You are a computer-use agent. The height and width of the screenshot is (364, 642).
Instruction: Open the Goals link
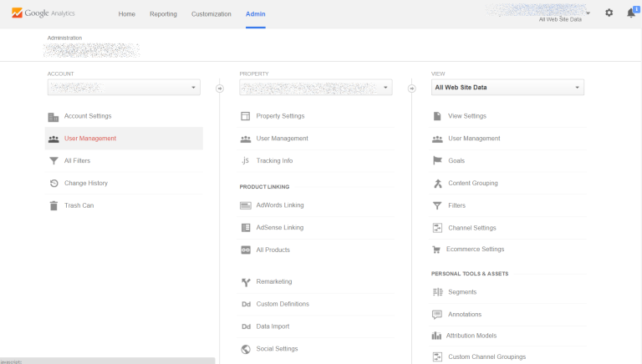pyautogui.click(x=456, y=161)
